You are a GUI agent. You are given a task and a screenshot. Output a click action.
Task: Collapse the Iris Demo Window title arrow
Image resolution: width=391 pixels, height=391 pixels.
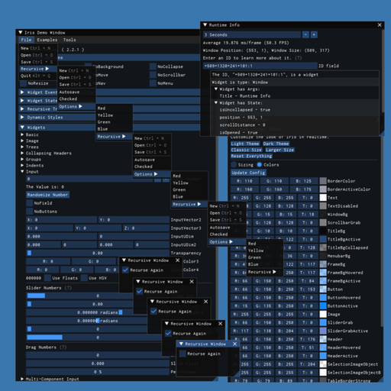(x=21, y=33)
